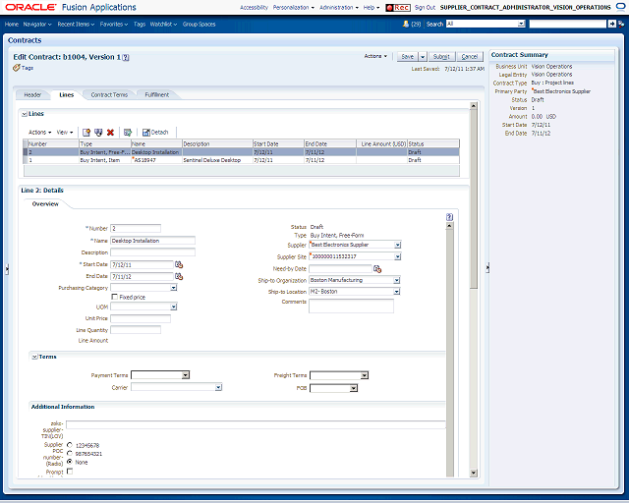The image size is (629, 503).
Task: Switch to the Contract Terms tab
Action: (x=109, y=94)
